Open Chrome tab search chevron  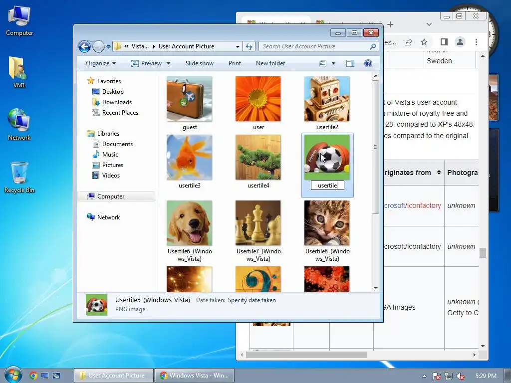tap(429, 24)
